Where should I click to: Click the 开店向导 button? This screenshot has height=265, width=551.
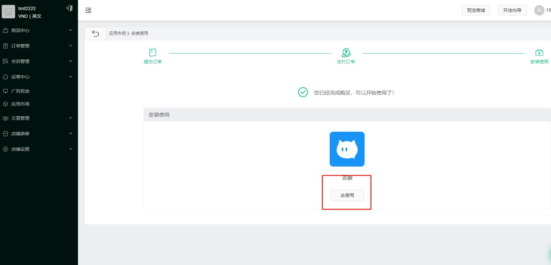point(512,10)
